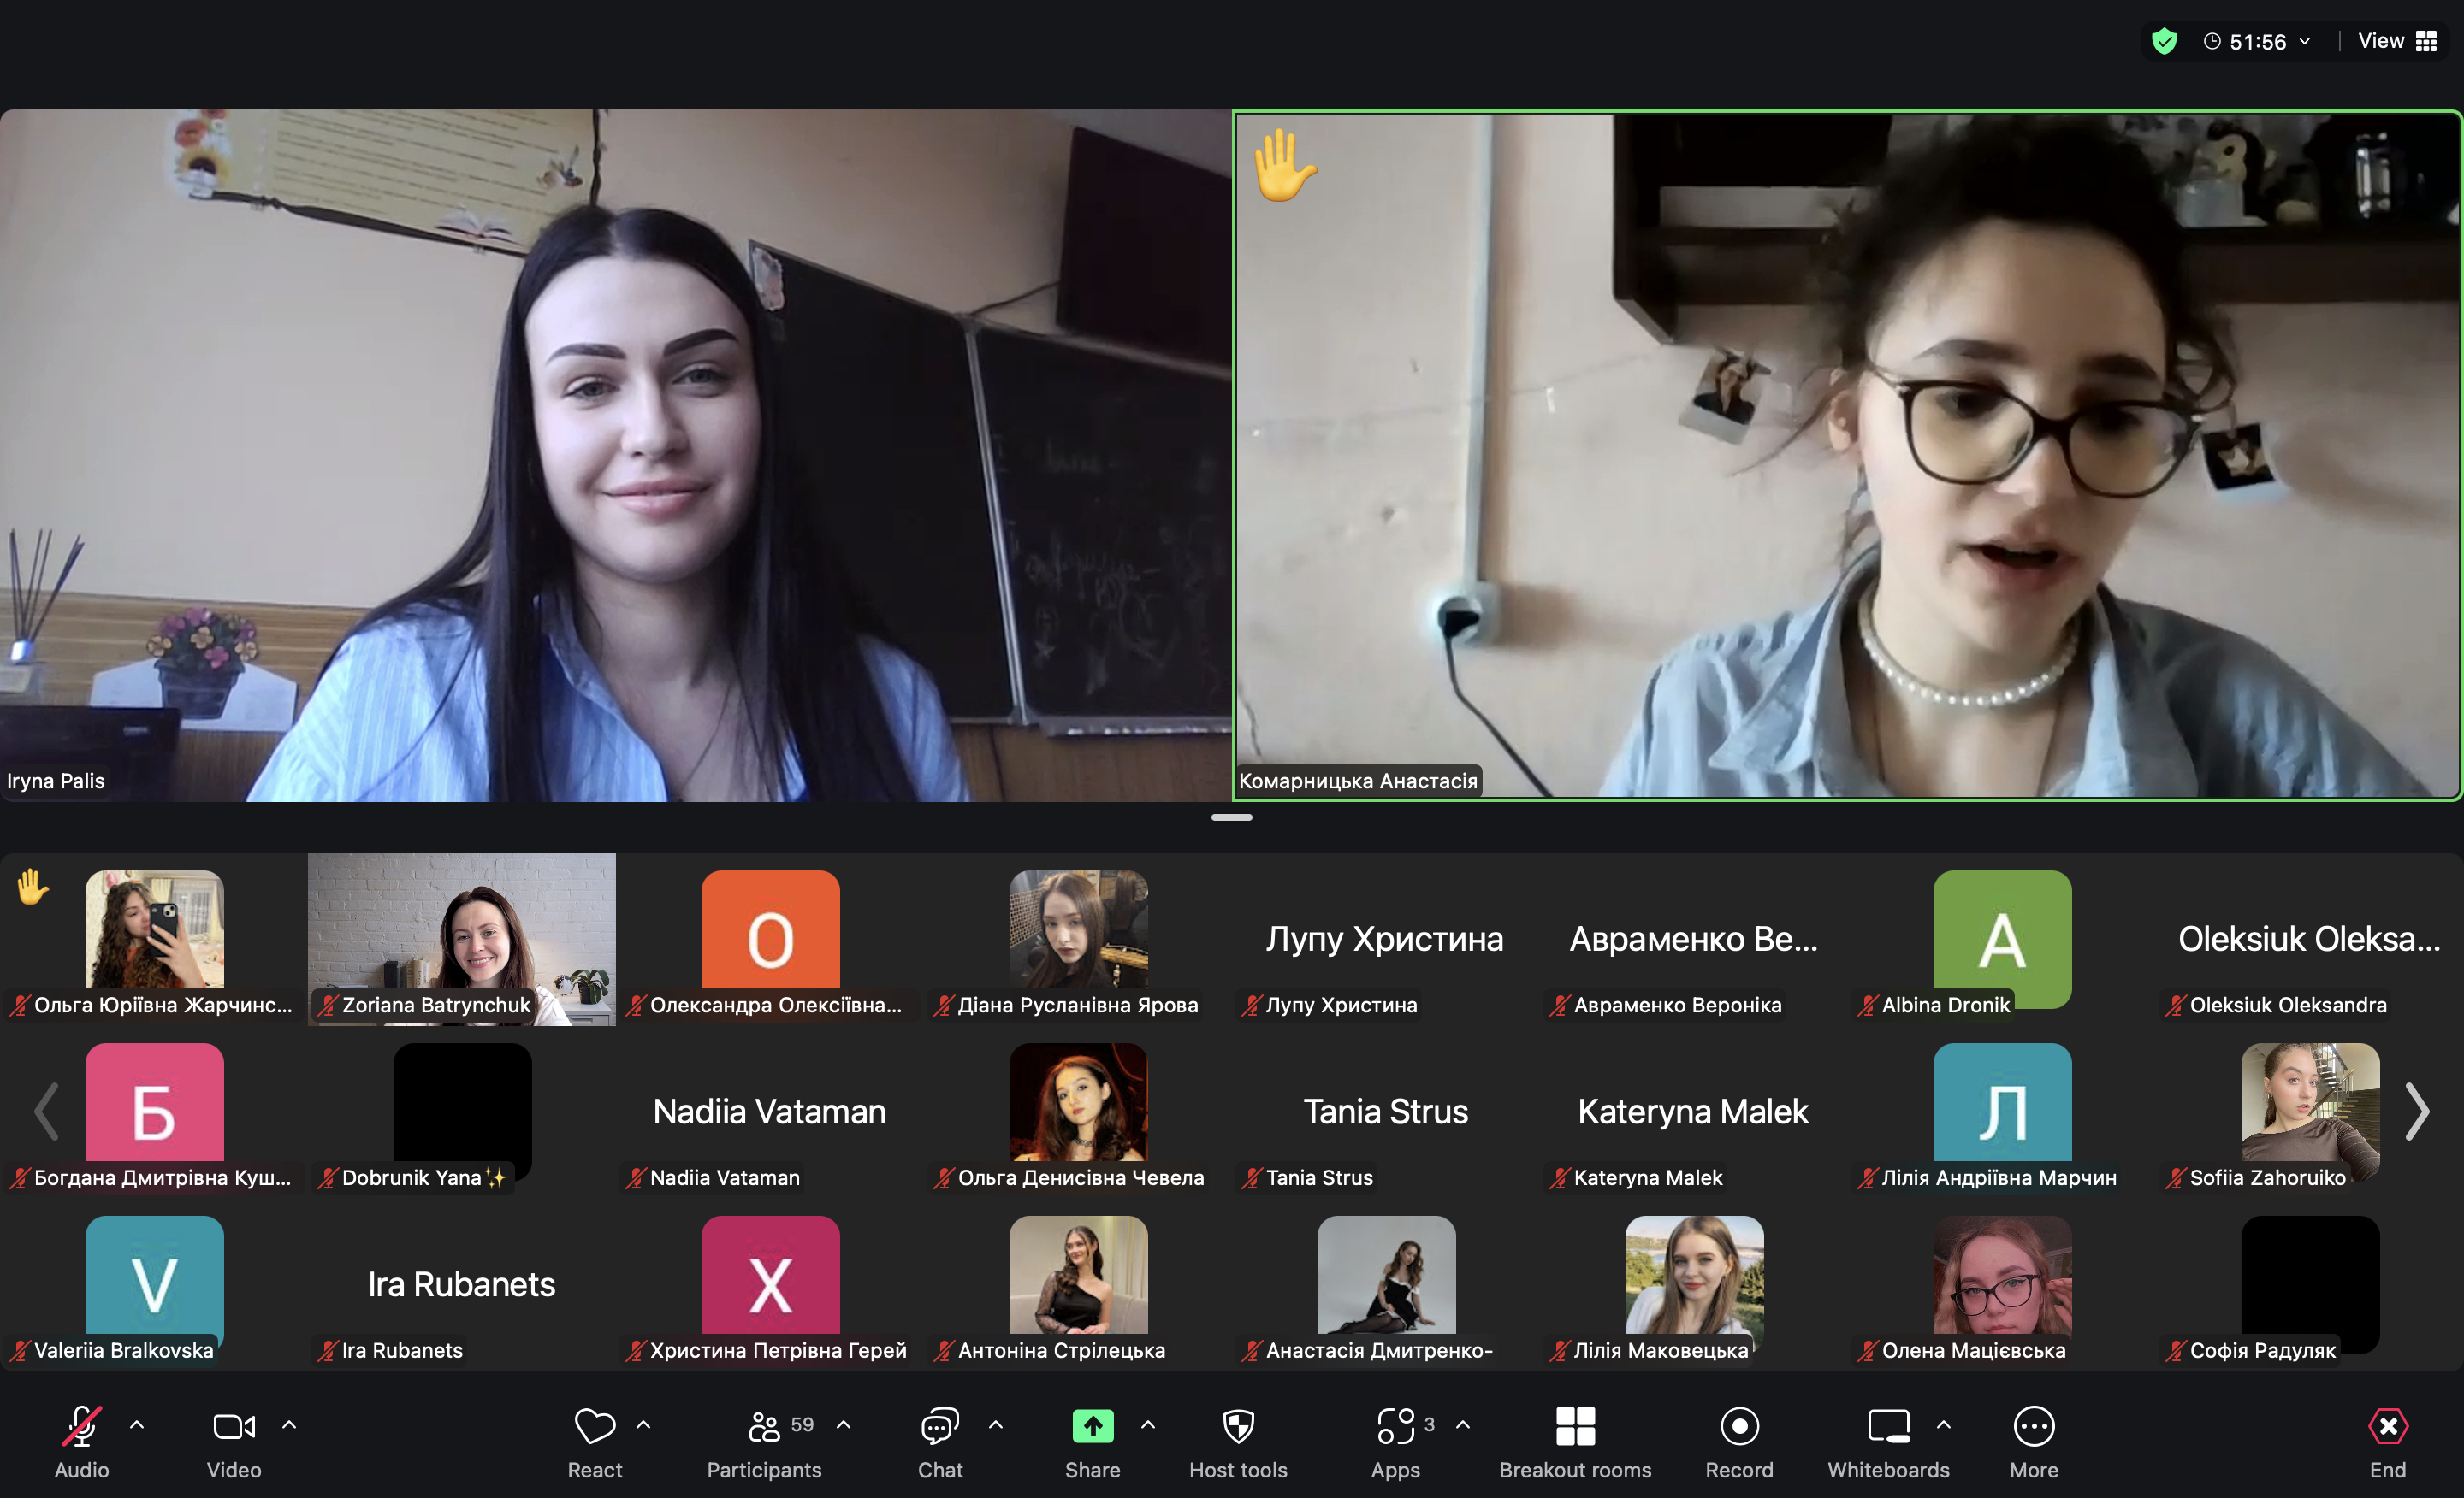Go to next page of participants

tap(2417, 1112)
